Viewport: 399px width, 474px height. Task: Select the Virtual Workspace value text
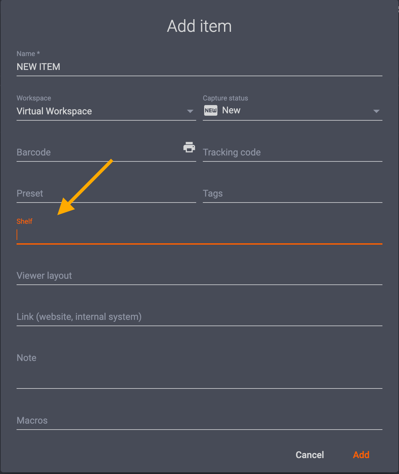click(54, 111)
